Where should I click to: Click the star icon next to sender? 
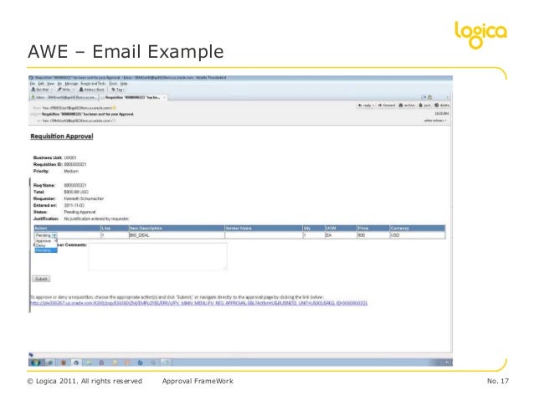coord(114,108)
